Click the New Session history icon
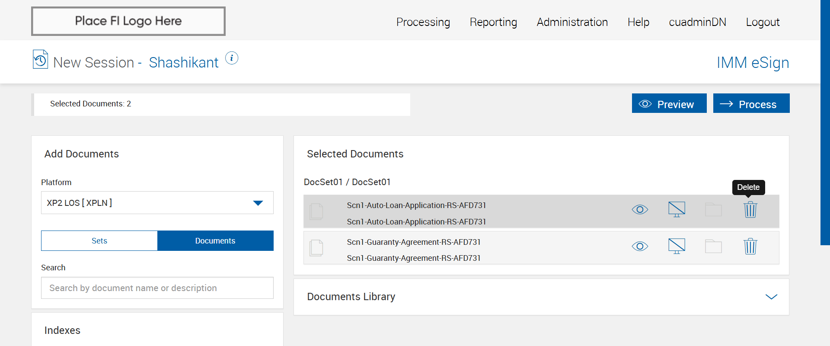Screen dimensions: 830x346 (x=40, y=60)
